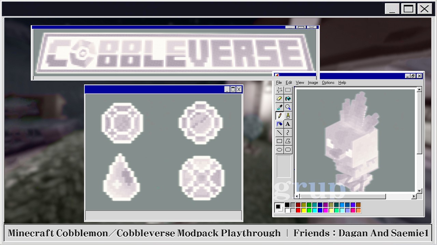Maximize the outermost frame window

click(408, 9)
